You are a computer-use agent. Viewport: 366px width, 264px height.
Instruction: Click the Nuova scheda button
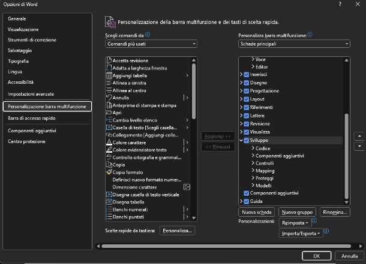pyautogui.click(x=257, y=212)
